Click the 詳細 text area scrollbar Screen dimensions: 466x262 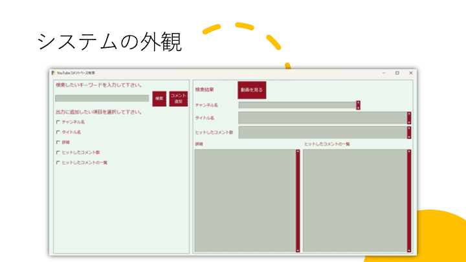pos(298,201)
